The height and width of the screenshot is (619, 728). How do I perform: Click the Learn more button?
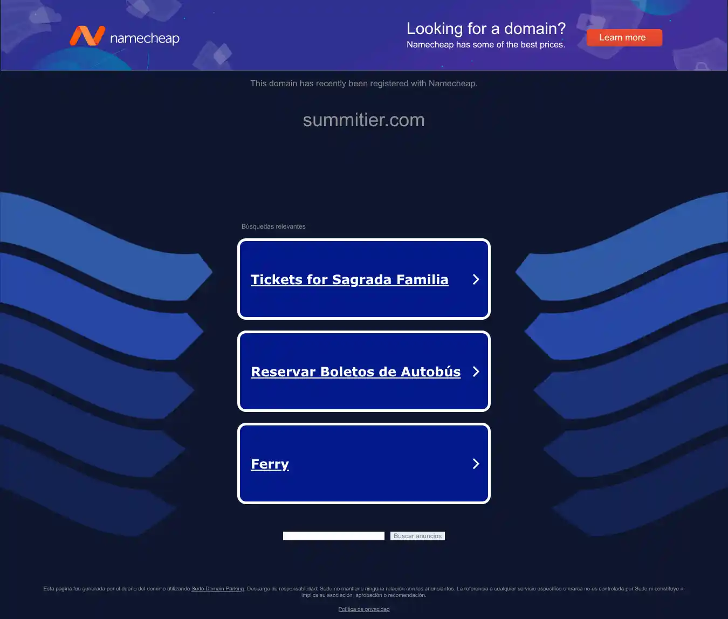(x=624, y=38)
